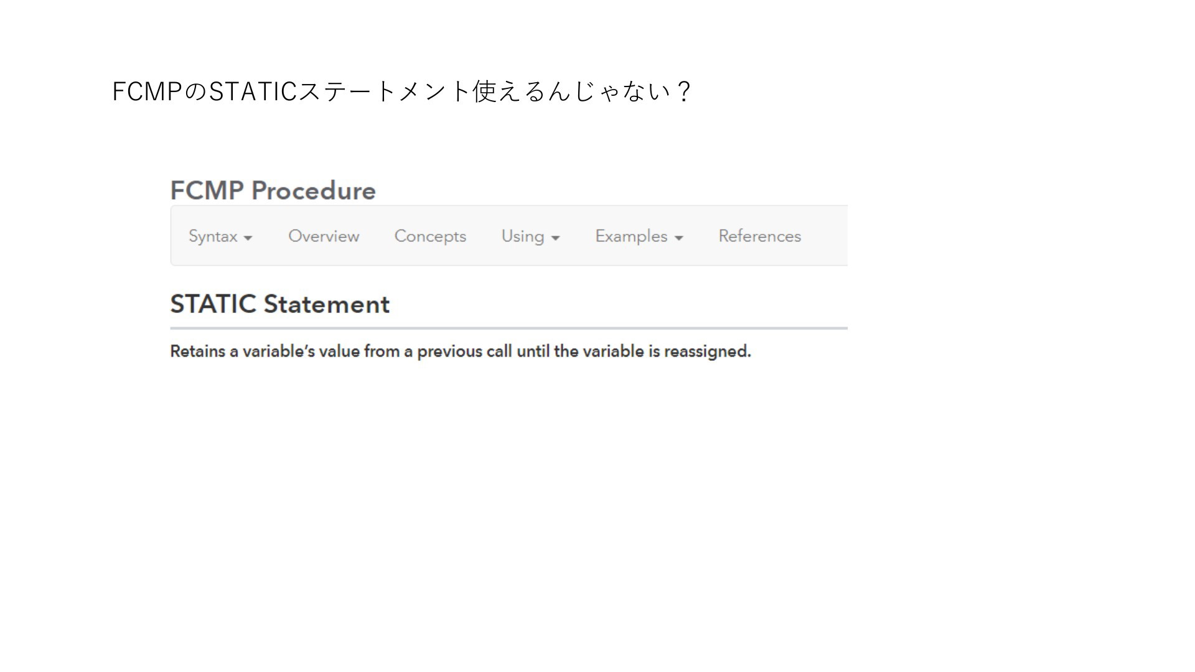Image resolution: width=1195 pixels, height=672 pixels.
Task: Click the Japanese slide title about FCMP STATIC
Action: point(401,91)
